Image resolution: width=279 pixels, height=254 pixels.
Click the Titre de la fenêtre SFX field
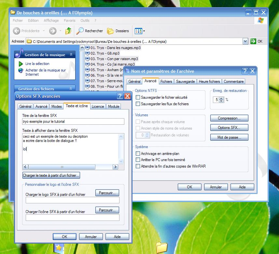73,121
